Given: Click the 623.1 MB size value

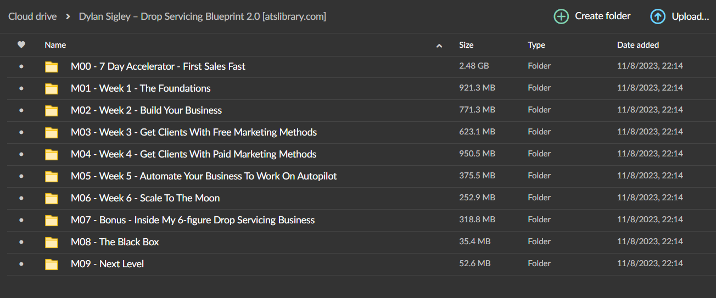Looking at the screenshot, I should coord(477,132).
